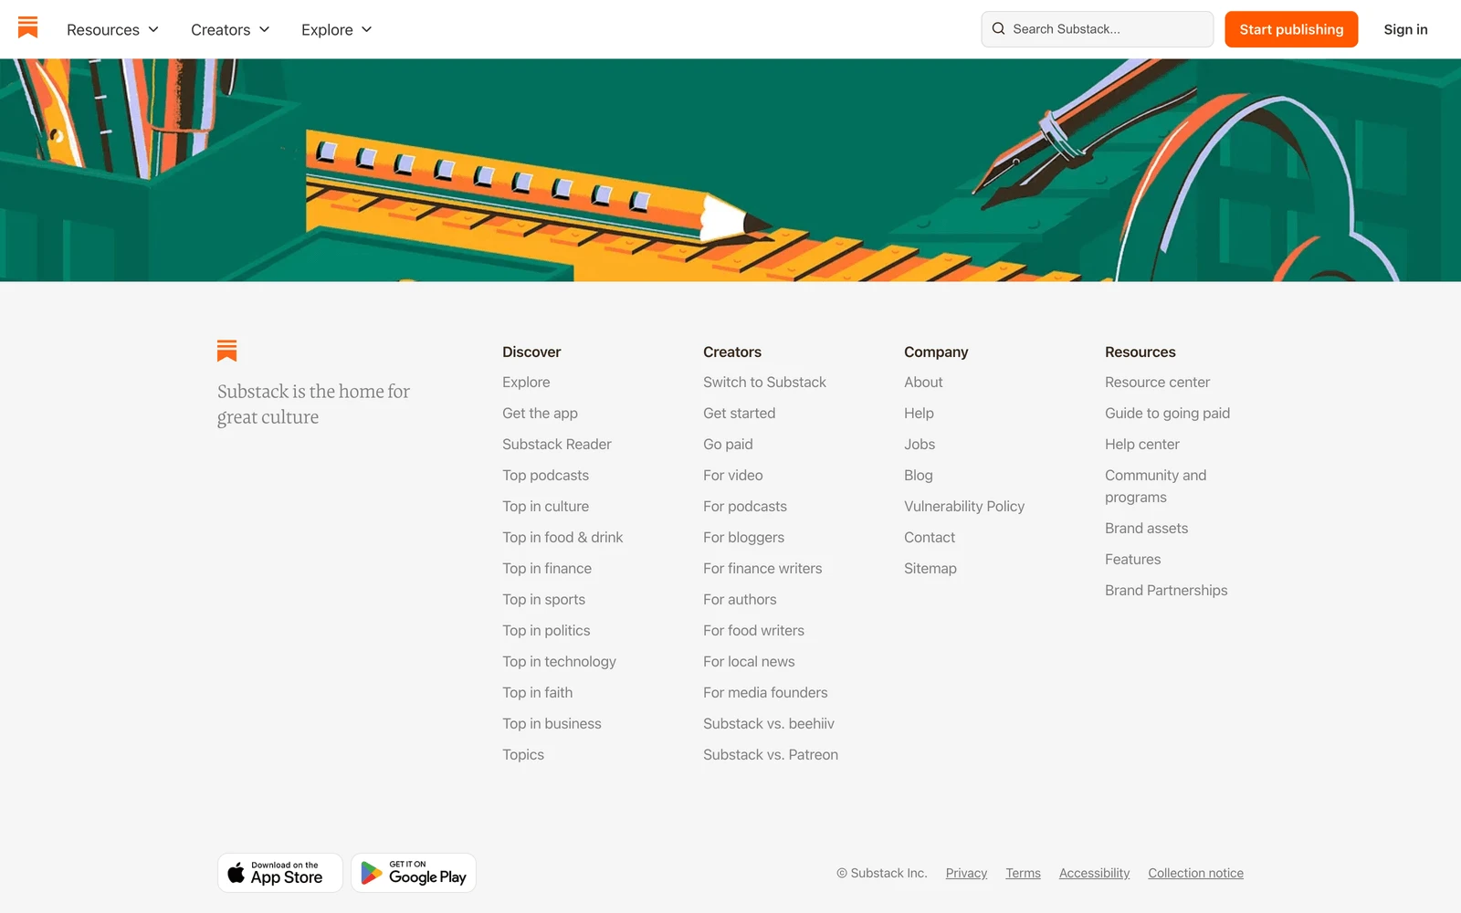Open Substack vs. beehiiv comparison

click(769, 724)
